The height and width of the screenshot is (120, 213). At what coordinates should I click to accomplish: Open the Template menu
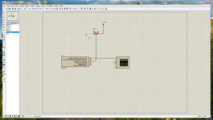pos(50,6)
